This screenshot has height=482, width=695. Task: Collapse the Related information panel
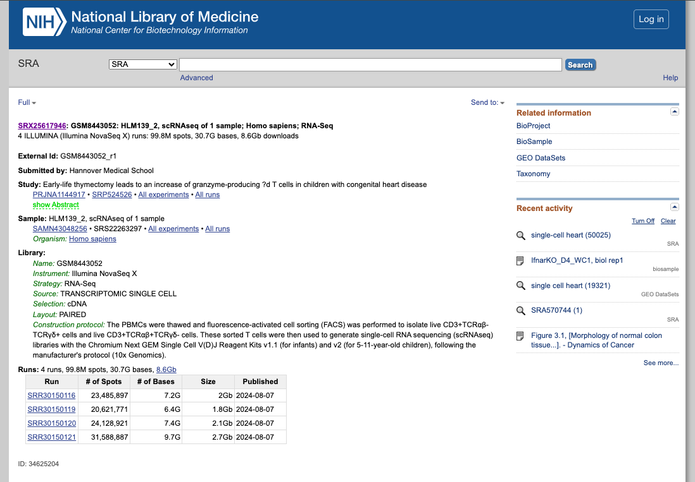674,112
